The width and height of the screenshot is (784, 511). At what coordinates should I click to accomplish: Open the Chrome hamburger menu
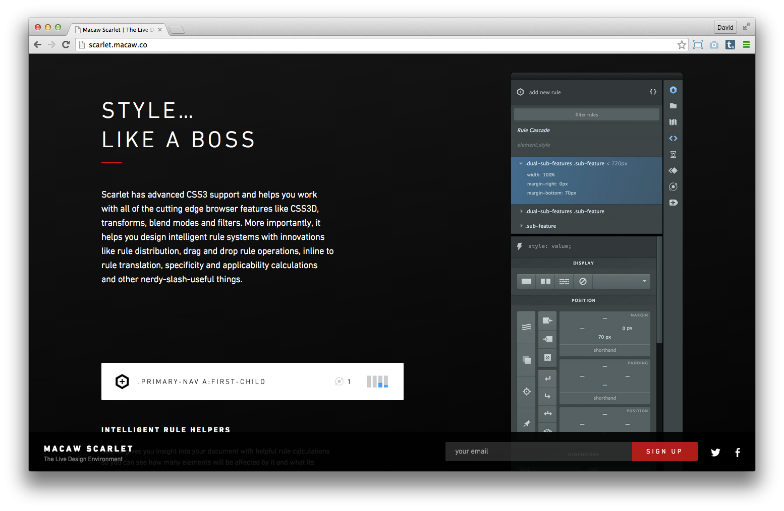(x=746, y=45)
